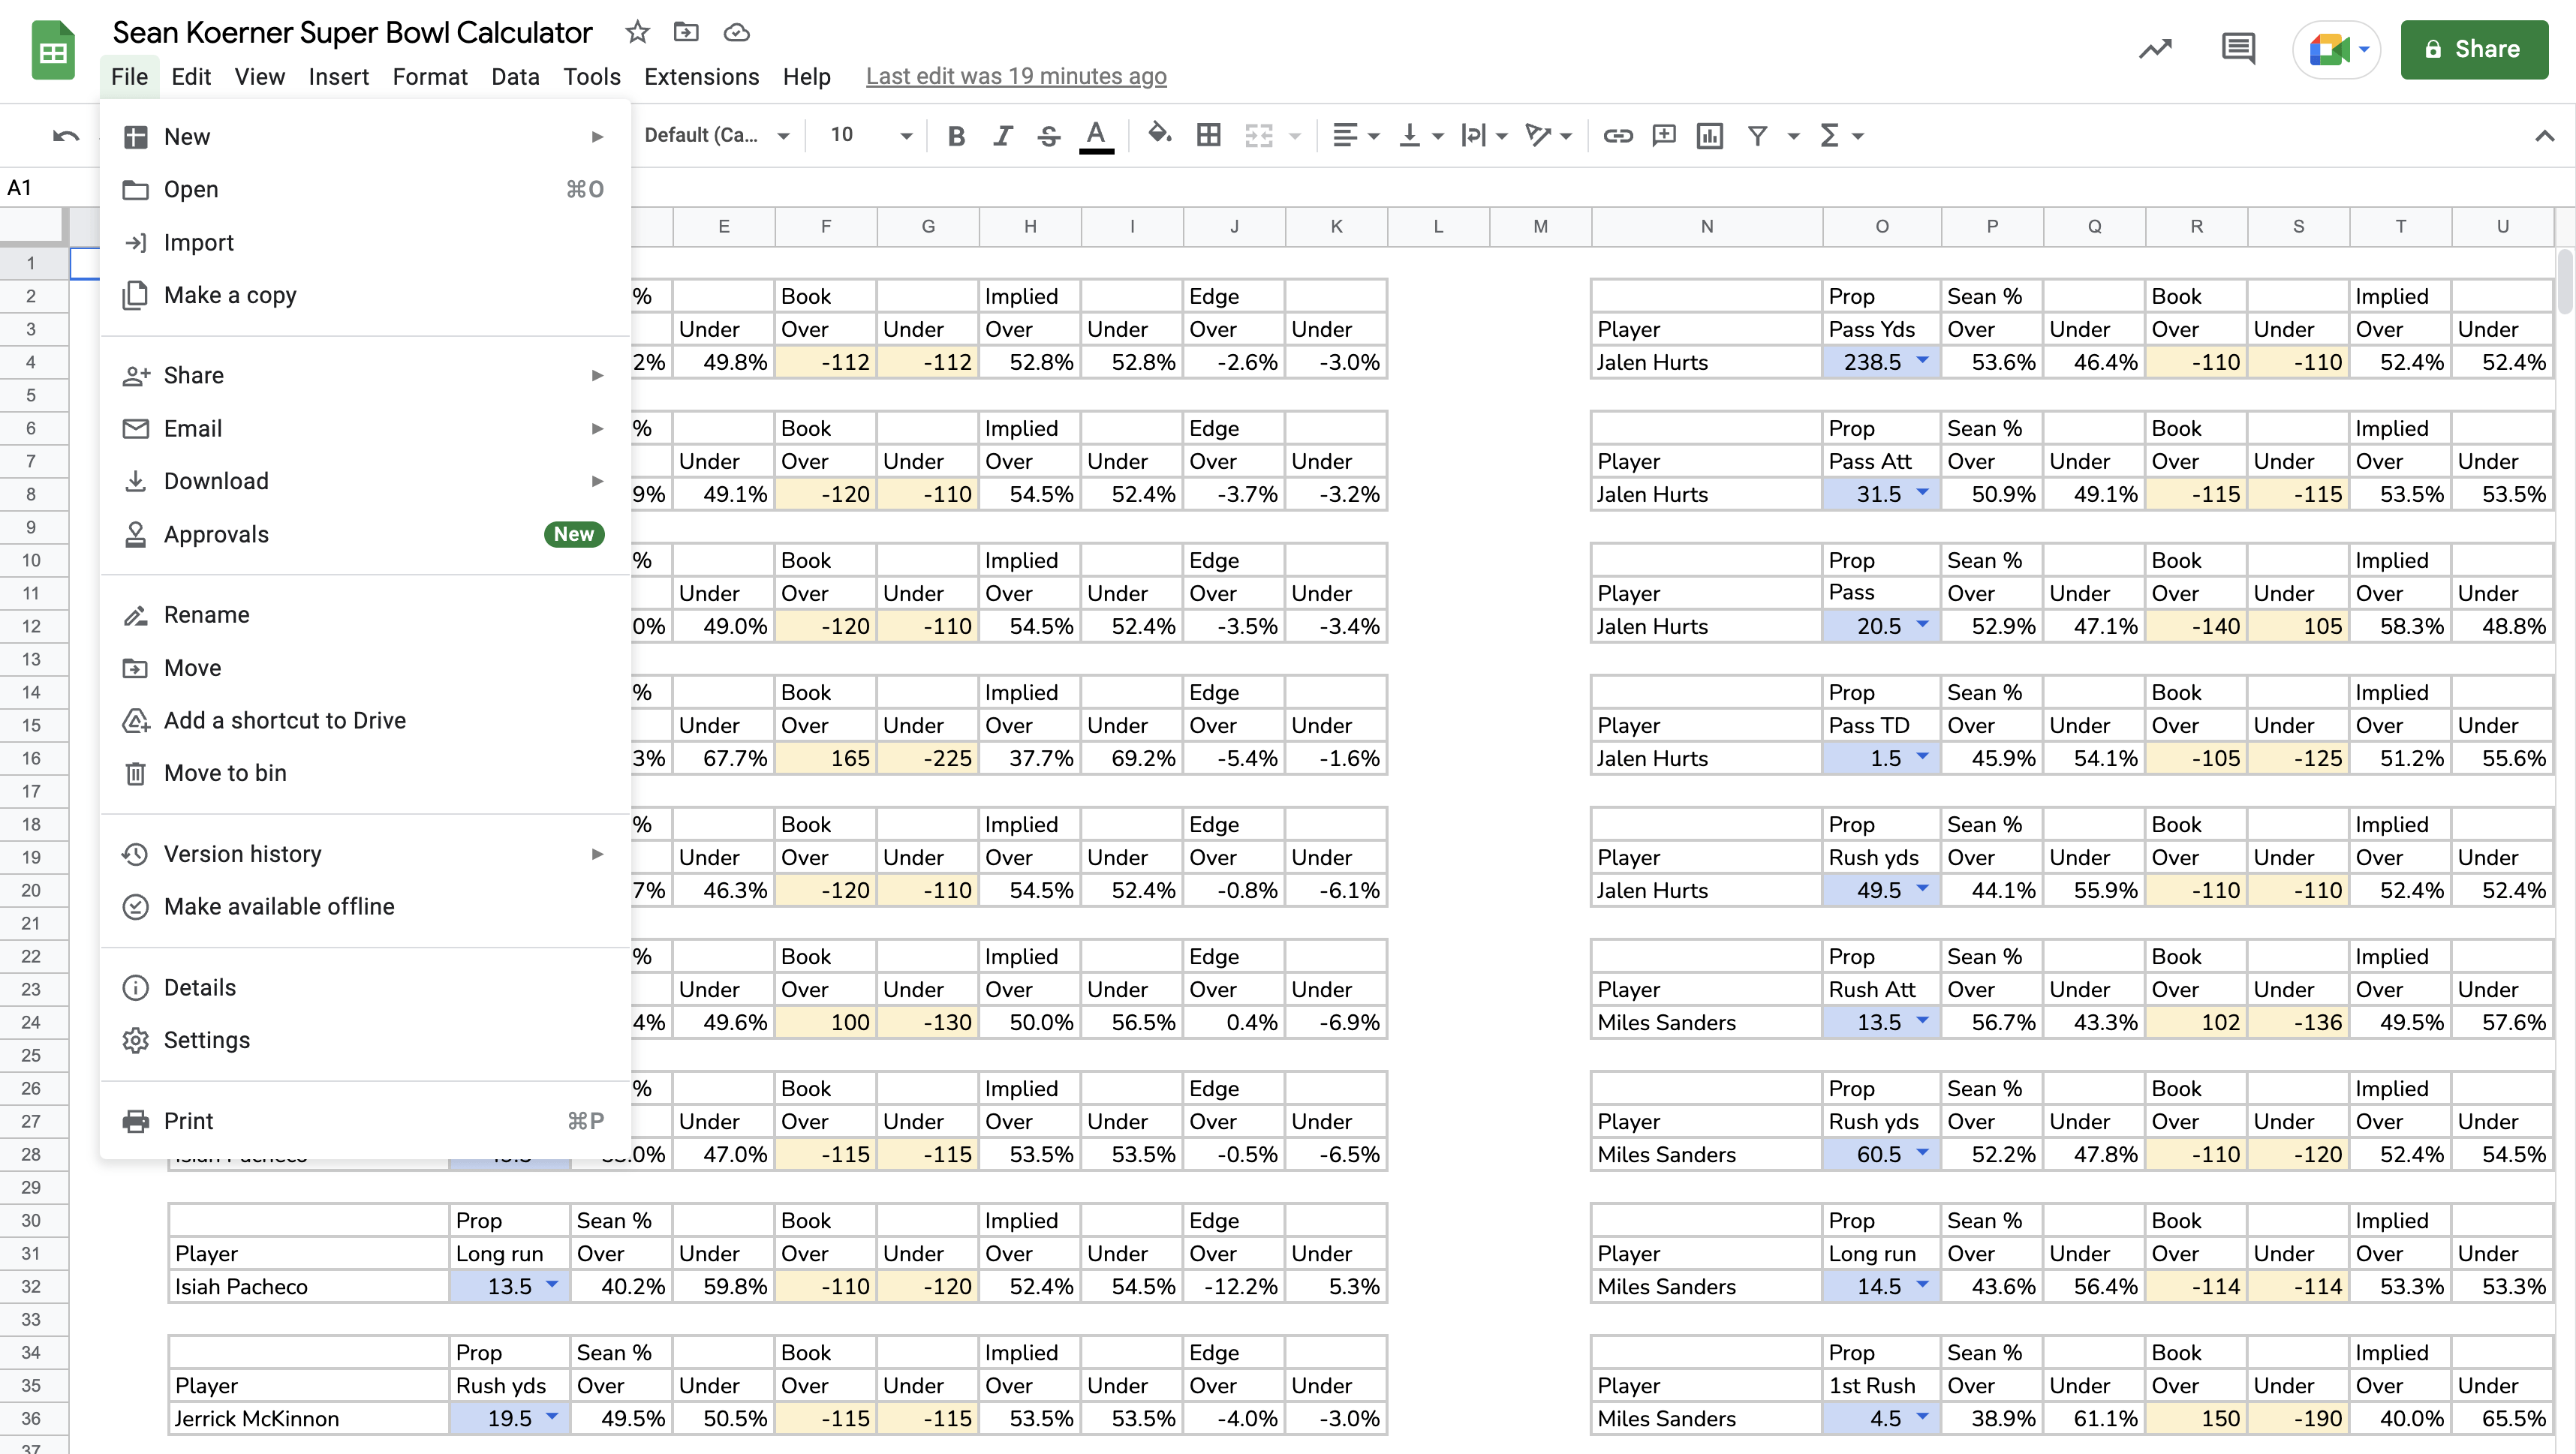Open the text color picker
The height and width of the screenshot is (1454, 2576).
click(1096, 135)
